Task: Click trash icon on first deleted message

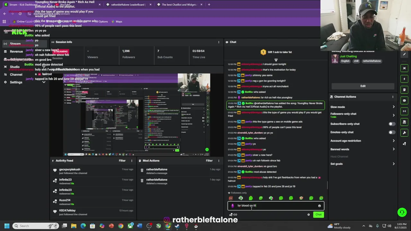Action: (x=142, y=171)
